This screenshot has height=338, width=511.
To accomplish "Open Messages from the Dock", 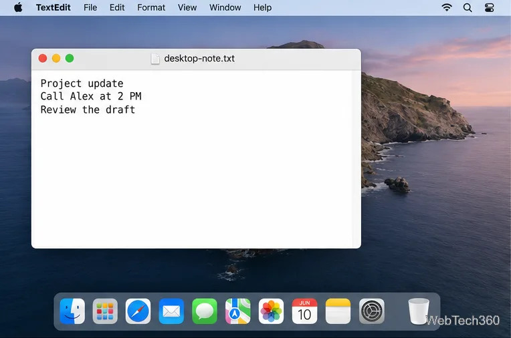I will (x=205, y=311).
